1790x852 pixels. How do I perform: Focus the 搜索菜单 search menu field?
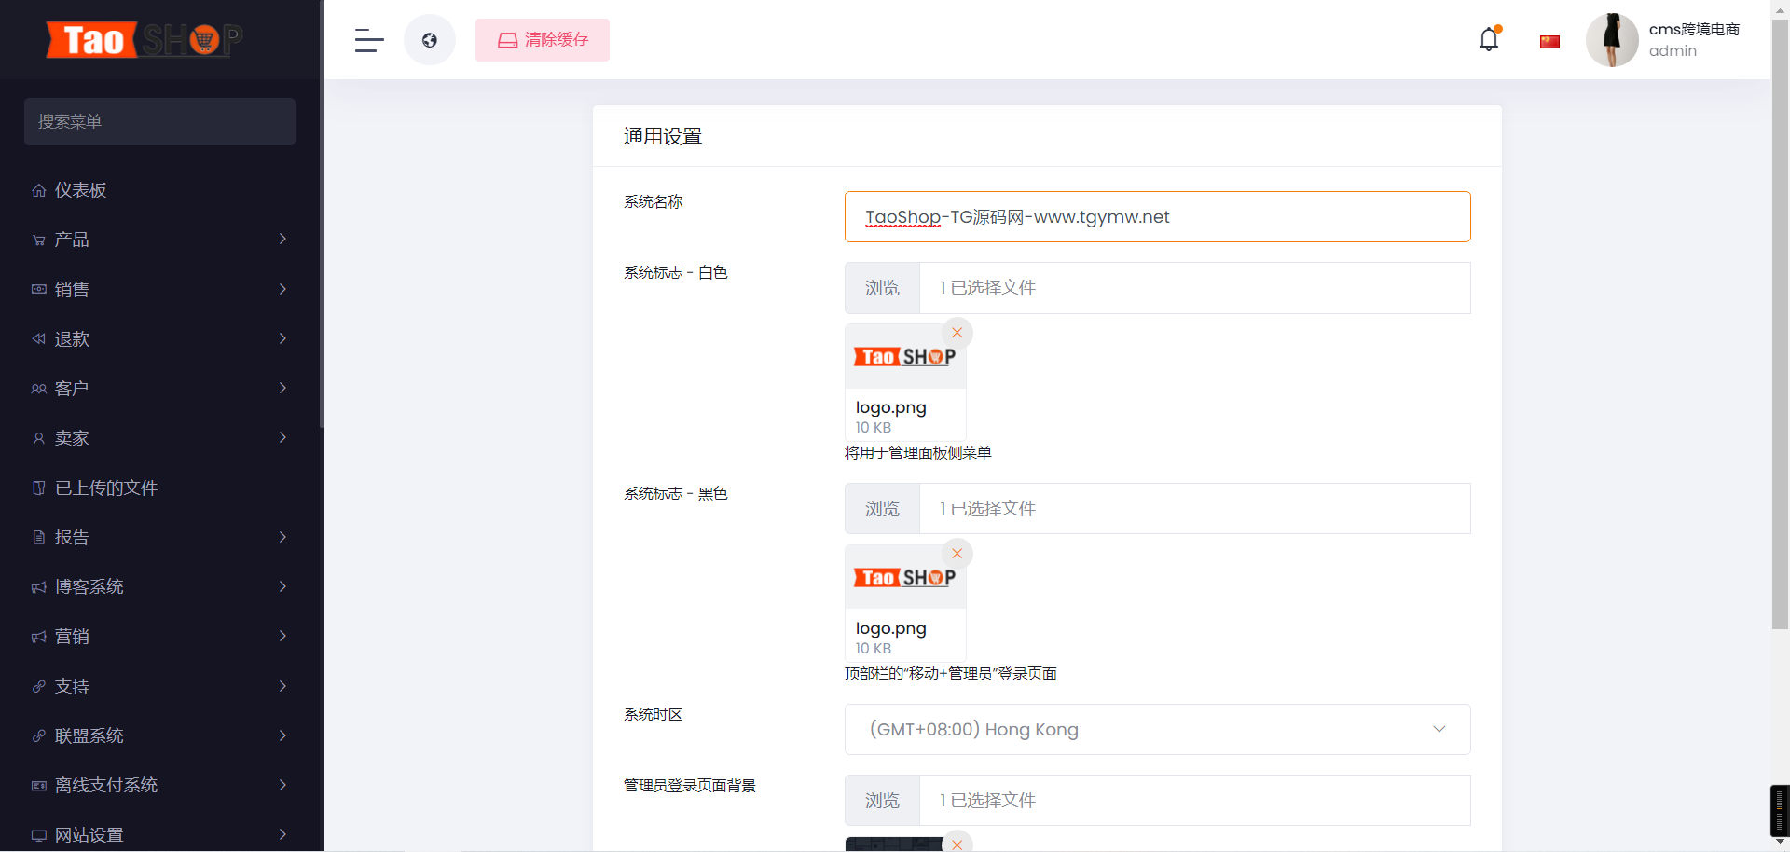click(159, 121)
